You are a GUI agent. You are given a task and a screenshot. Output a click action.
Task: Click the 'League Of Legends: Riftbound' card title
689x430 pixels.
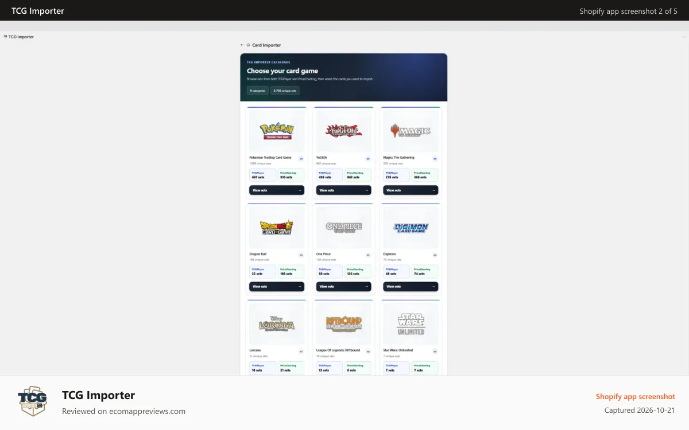338,350
